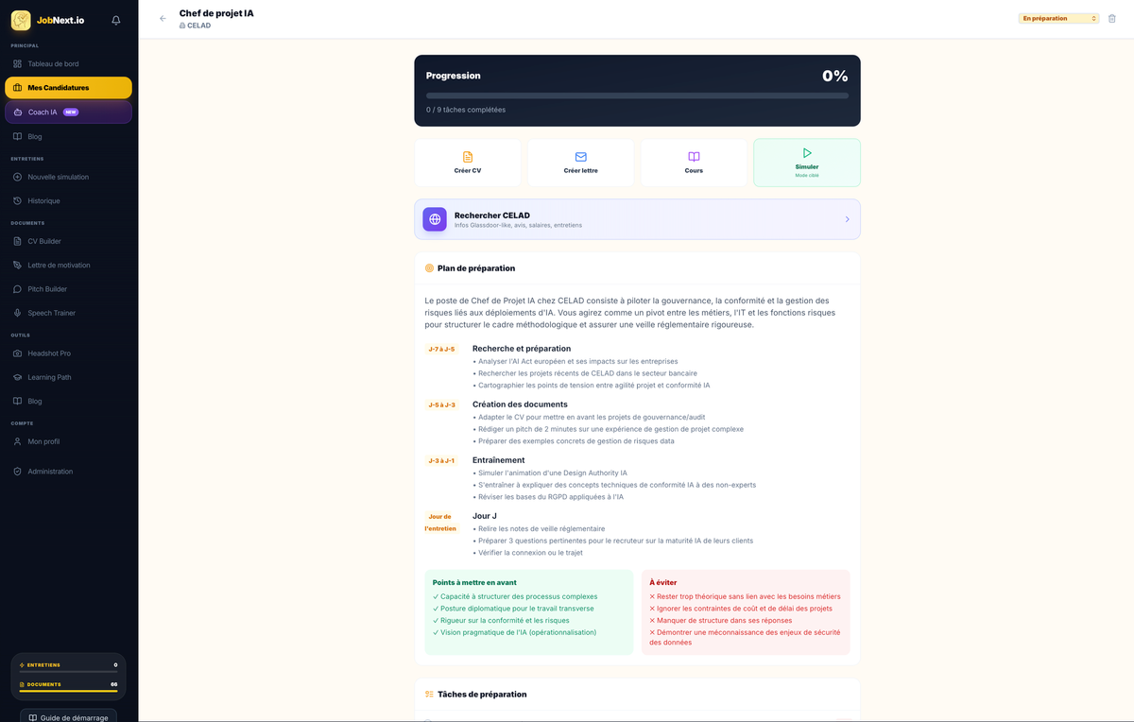Open Guide de démarrage

(x=68, y=717)
